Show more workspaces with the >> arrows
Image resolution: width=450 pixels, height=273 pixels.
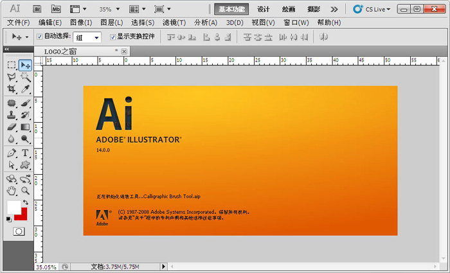pyautogui.click(x=334, y=10)
